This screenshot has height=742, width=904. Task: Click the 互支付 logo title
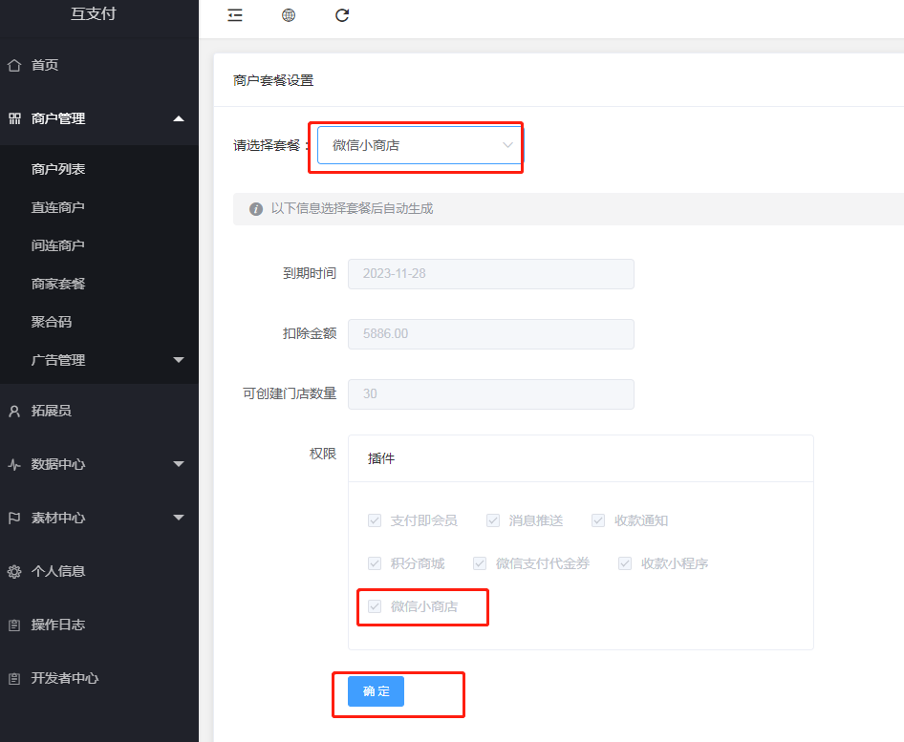[x=94, y=13]
